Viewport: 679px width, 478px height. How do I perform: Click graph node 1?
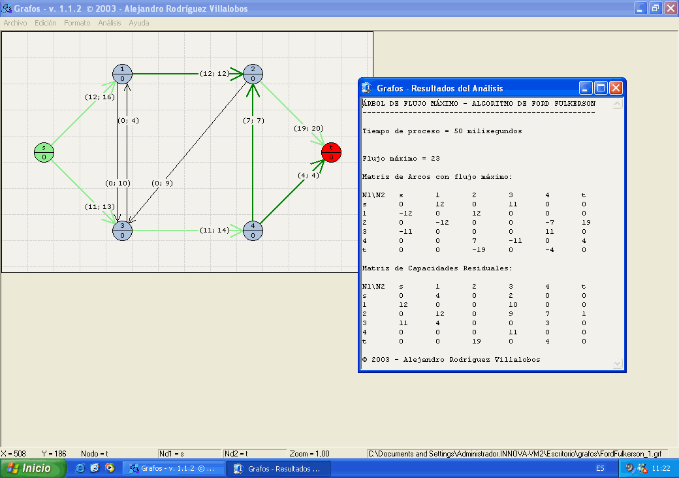[122, 74]
